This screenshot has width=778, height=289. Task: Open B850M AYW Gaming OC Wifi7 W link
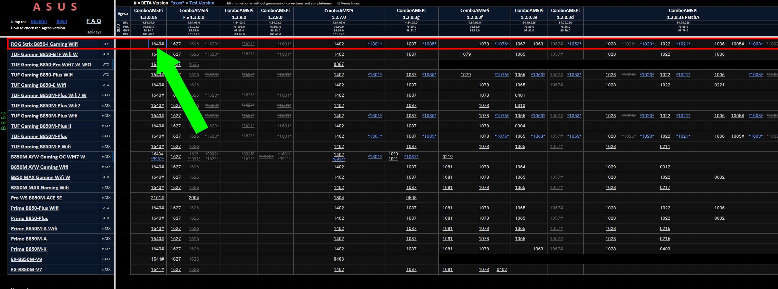pyautogui.click(x=48, y=157)
